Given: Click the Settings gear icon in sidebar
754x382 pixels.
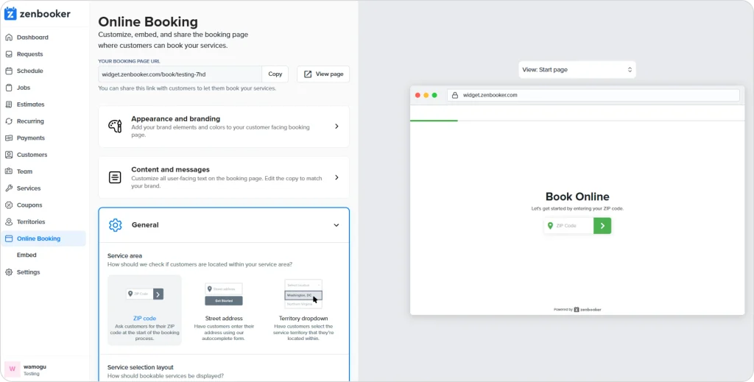Looking at the screenshot, I should 9,272.
